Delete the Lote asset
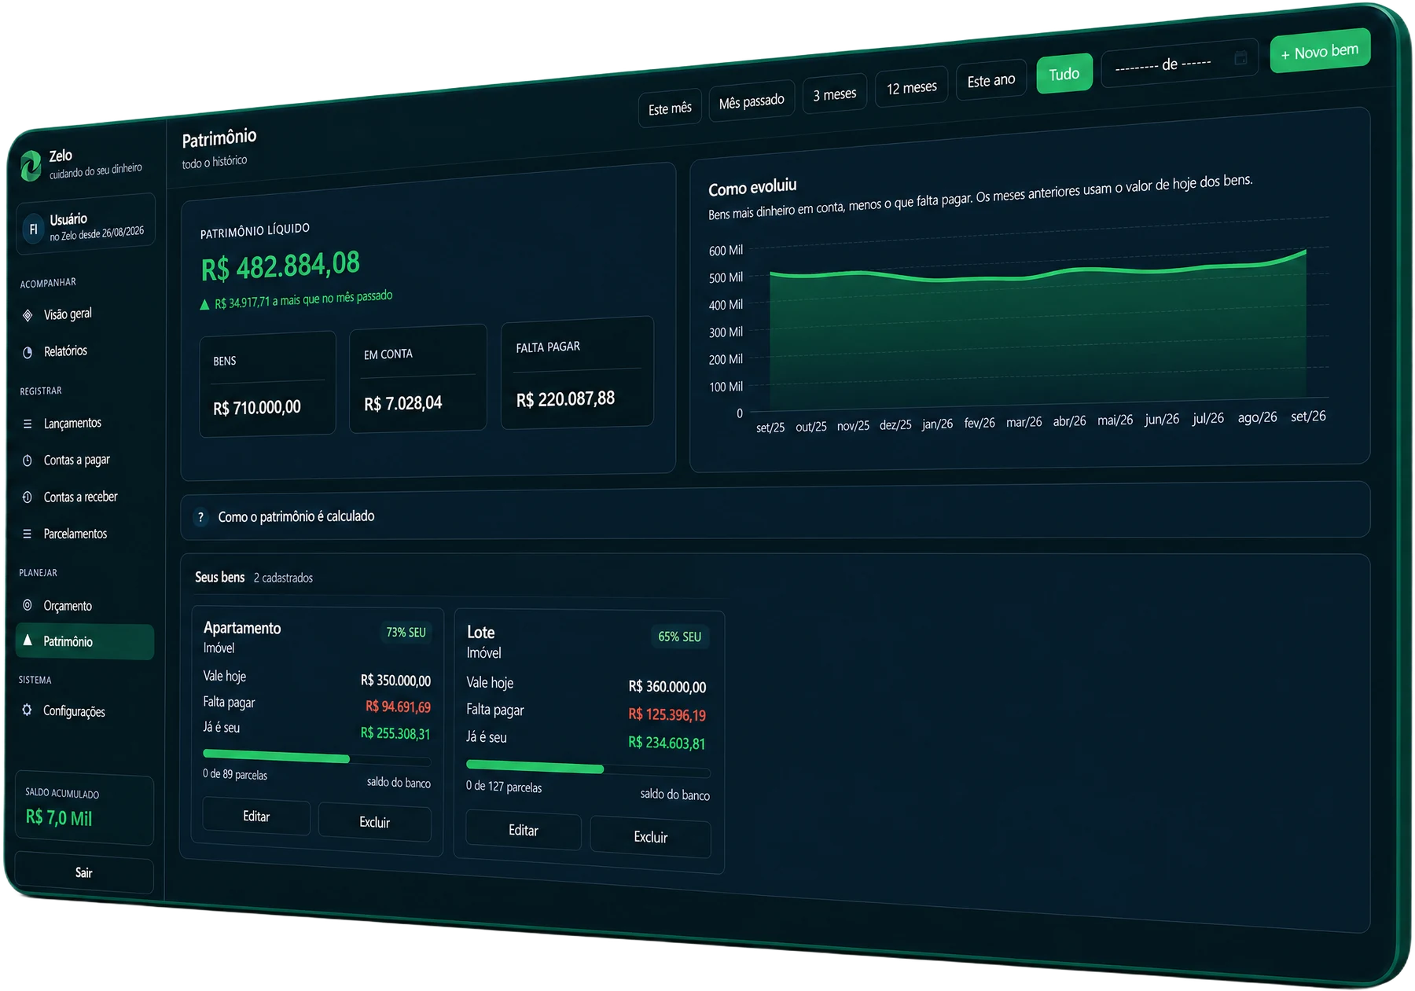 [x=651, y=837]
